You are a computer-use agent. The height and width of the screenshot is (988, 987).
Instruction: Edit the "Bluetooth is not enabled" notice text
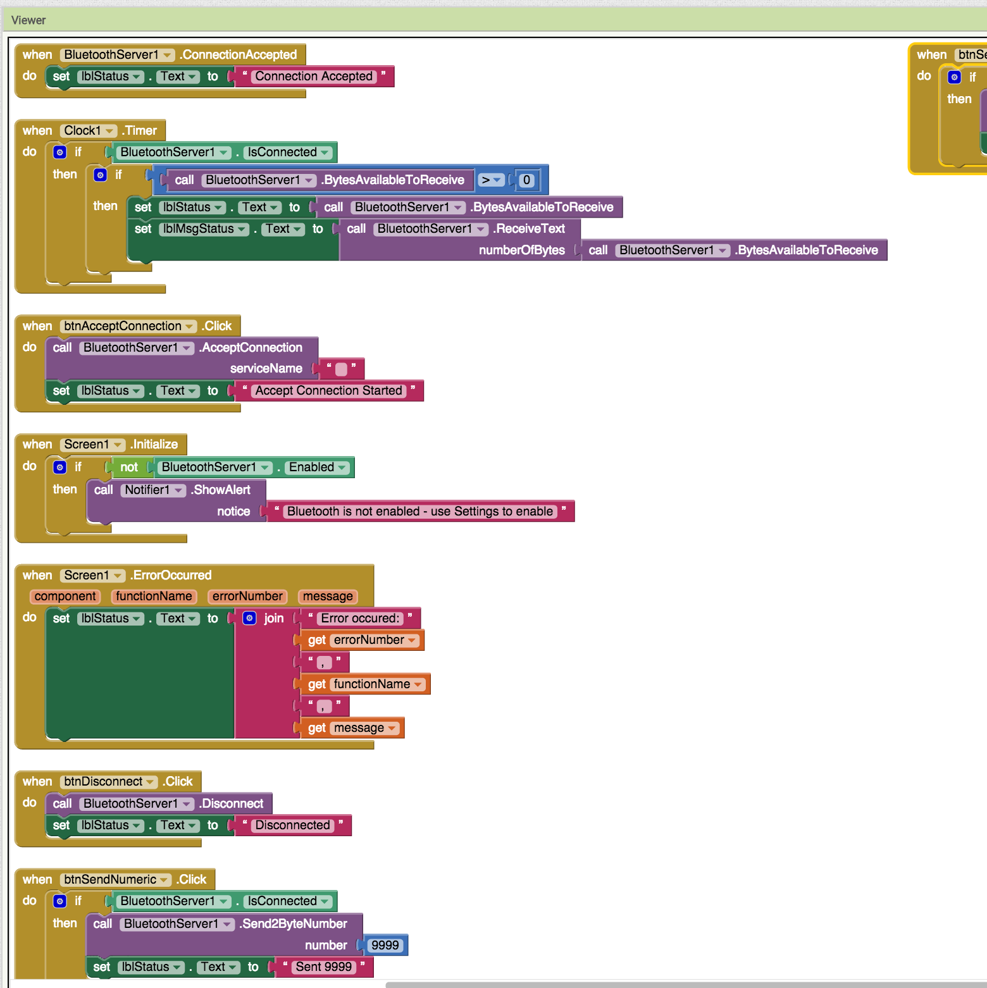(420, 512)
